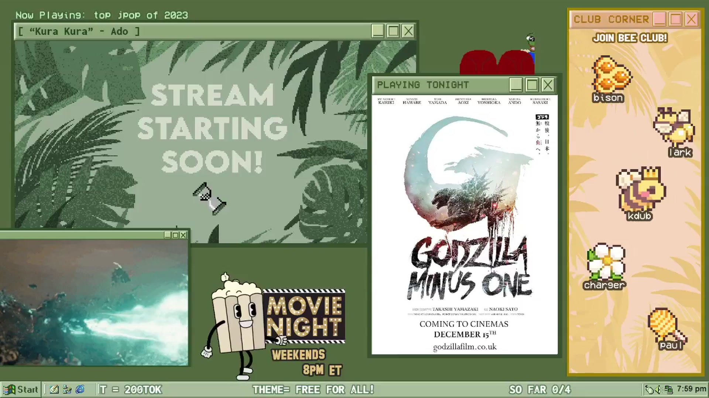Click the leftmost system tray icon

[x=649, y=390]
